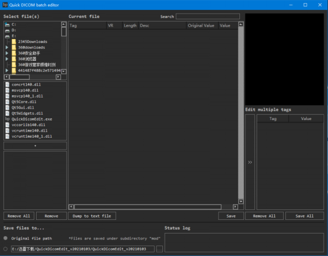328x256 pixels.
Task: Click the folder tree vertical scrollbar thumb
Action: 64,32
